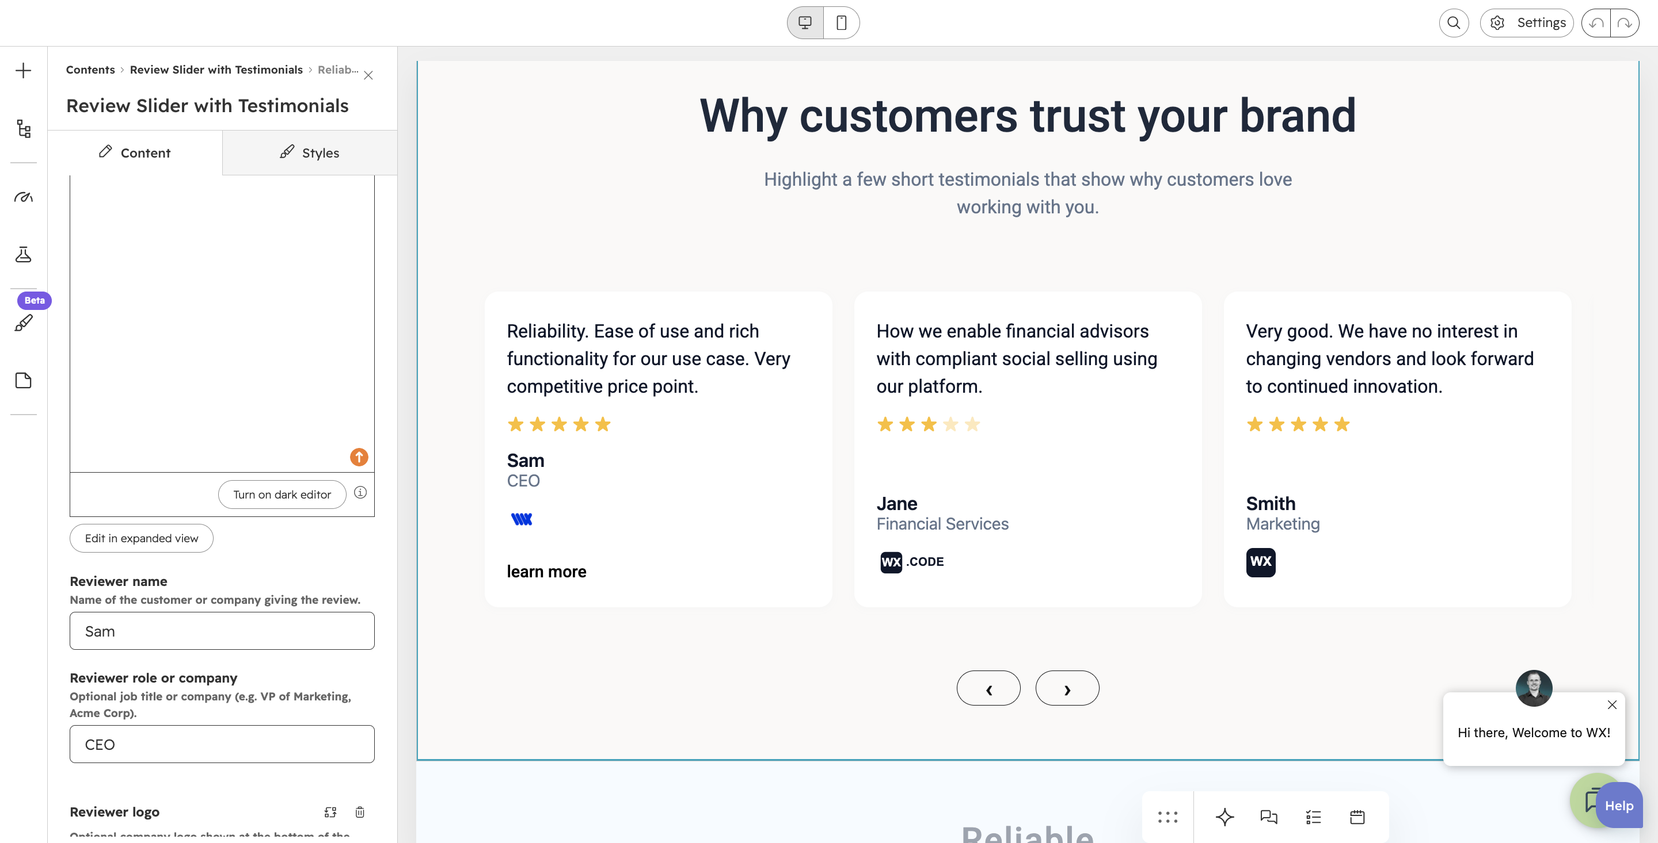
Task: Click Edit in expanded view button
Action: (142, 538)
